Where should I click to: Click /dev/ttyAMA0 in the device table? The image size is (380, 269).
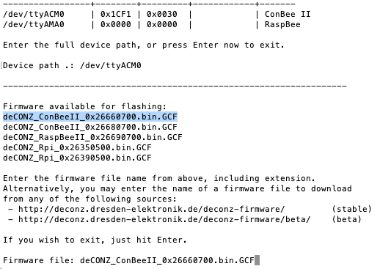click(x=34, y=24)
